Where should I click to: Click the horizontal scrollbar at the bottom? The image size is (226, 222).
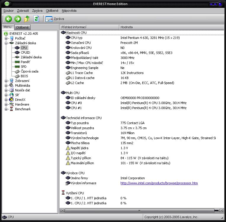click(139, 211)
